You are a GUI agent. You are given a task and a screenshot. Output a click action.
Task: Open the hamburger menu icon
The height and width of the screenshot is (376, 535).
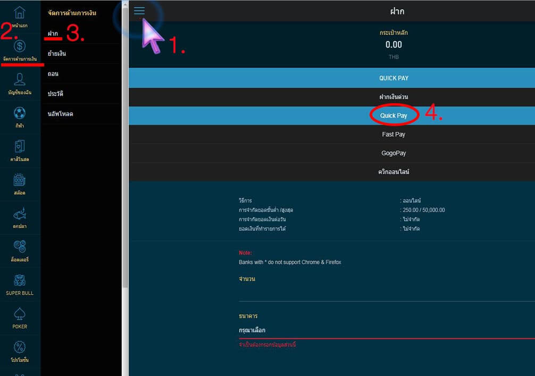[139, 11]
